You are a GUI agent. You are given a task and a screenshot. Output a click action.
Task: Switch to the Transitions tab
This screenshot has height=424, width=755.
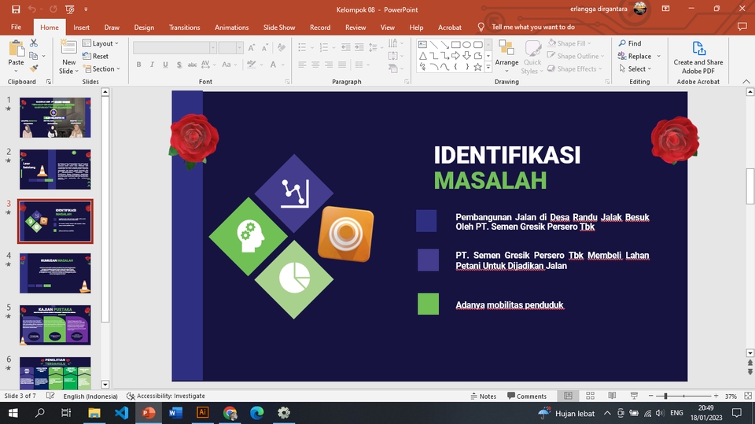pyautogui.click(x=184, y=27)
